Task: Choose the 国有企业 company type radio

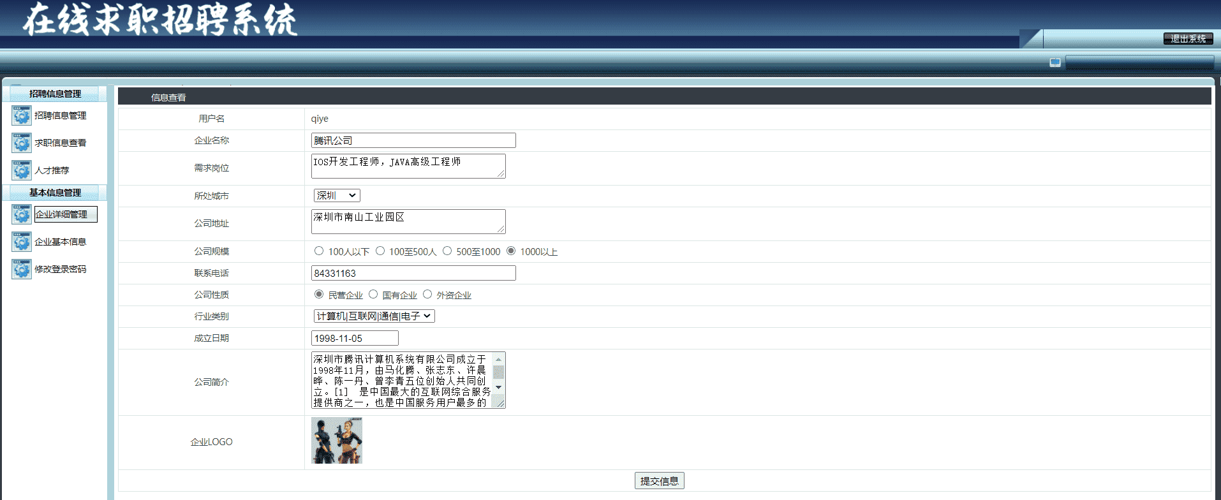Action: (x=373, y=295)
